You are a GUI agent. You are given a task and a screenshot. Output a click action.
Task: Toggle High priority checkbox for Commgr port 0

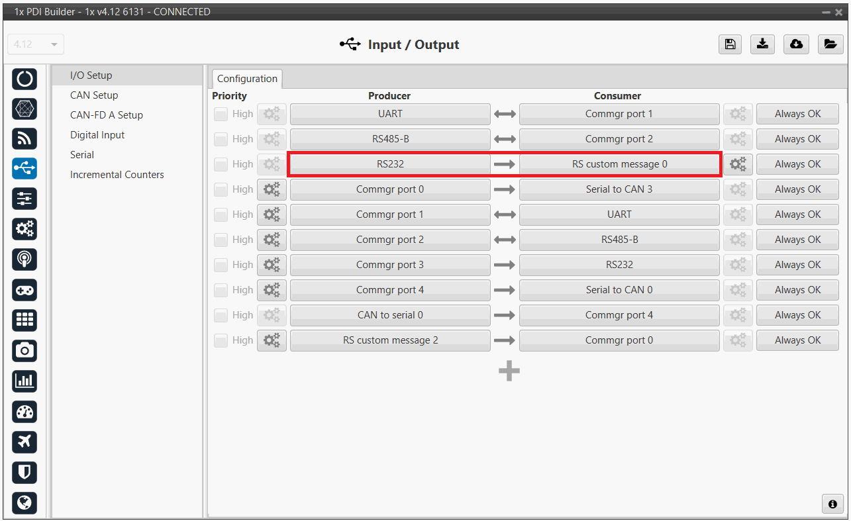(221, 189)
